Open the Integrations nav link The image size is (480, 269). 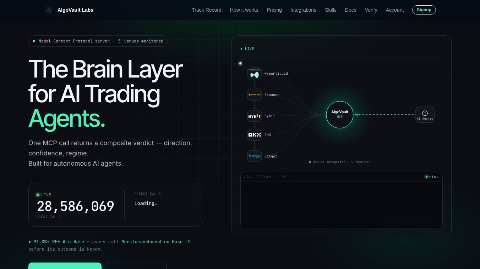click(303, 10)
